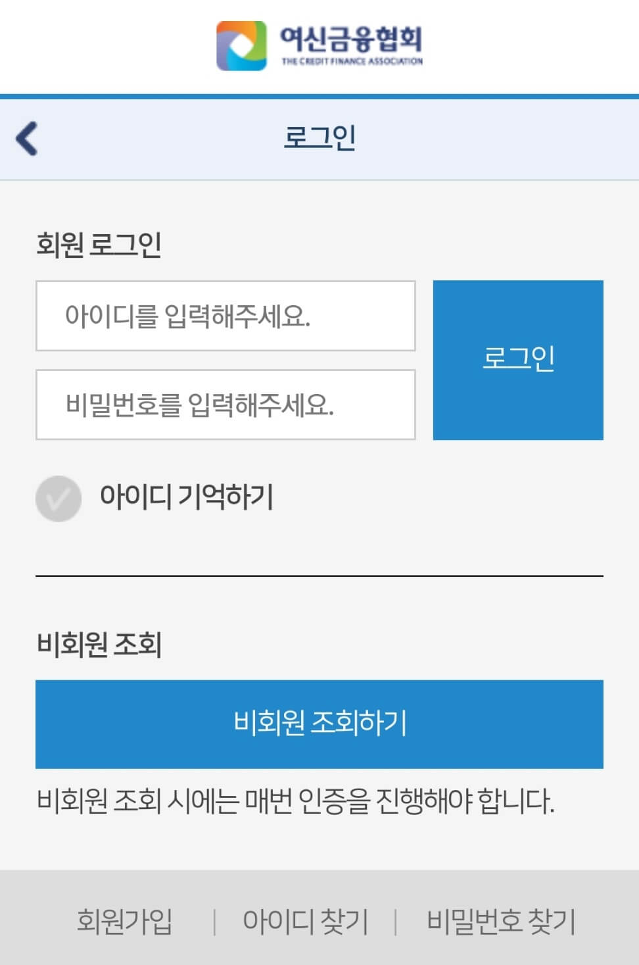The height and width of the screenshot is (965, 639).
Task: Click the ID input field placeholder
Action: [225, 316]
